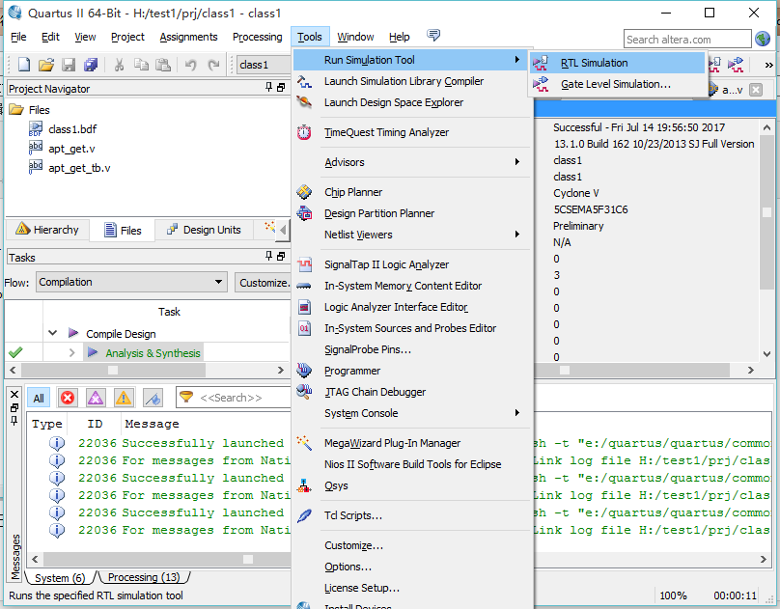Screen dimensions: 780x609
Task: Click the feedback speech bubble icon
Action: pos(433,35)
